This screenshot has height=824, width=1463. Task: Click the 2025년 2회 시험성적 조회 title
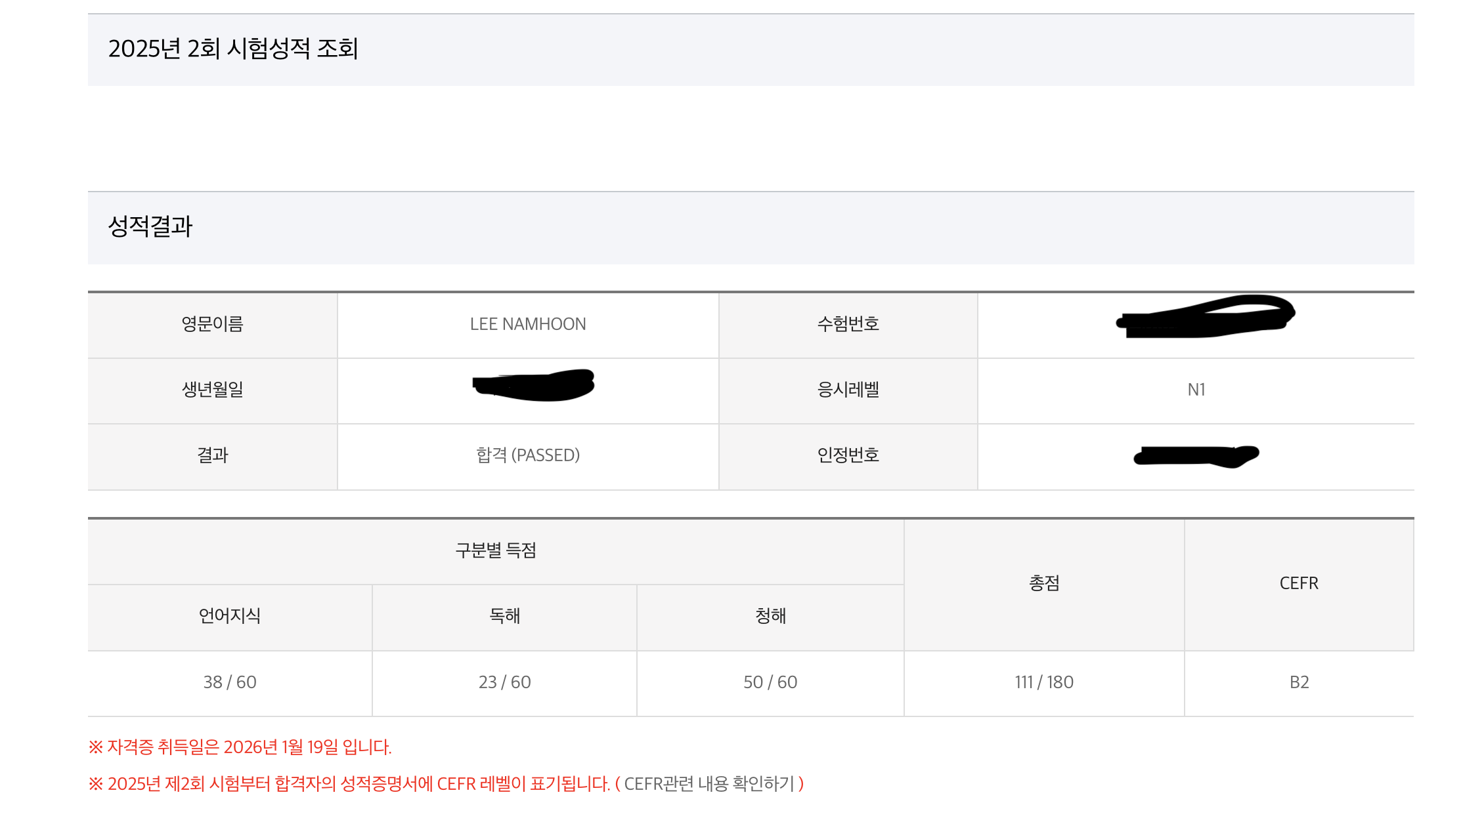pyautogui.click(x=233, y=49)
